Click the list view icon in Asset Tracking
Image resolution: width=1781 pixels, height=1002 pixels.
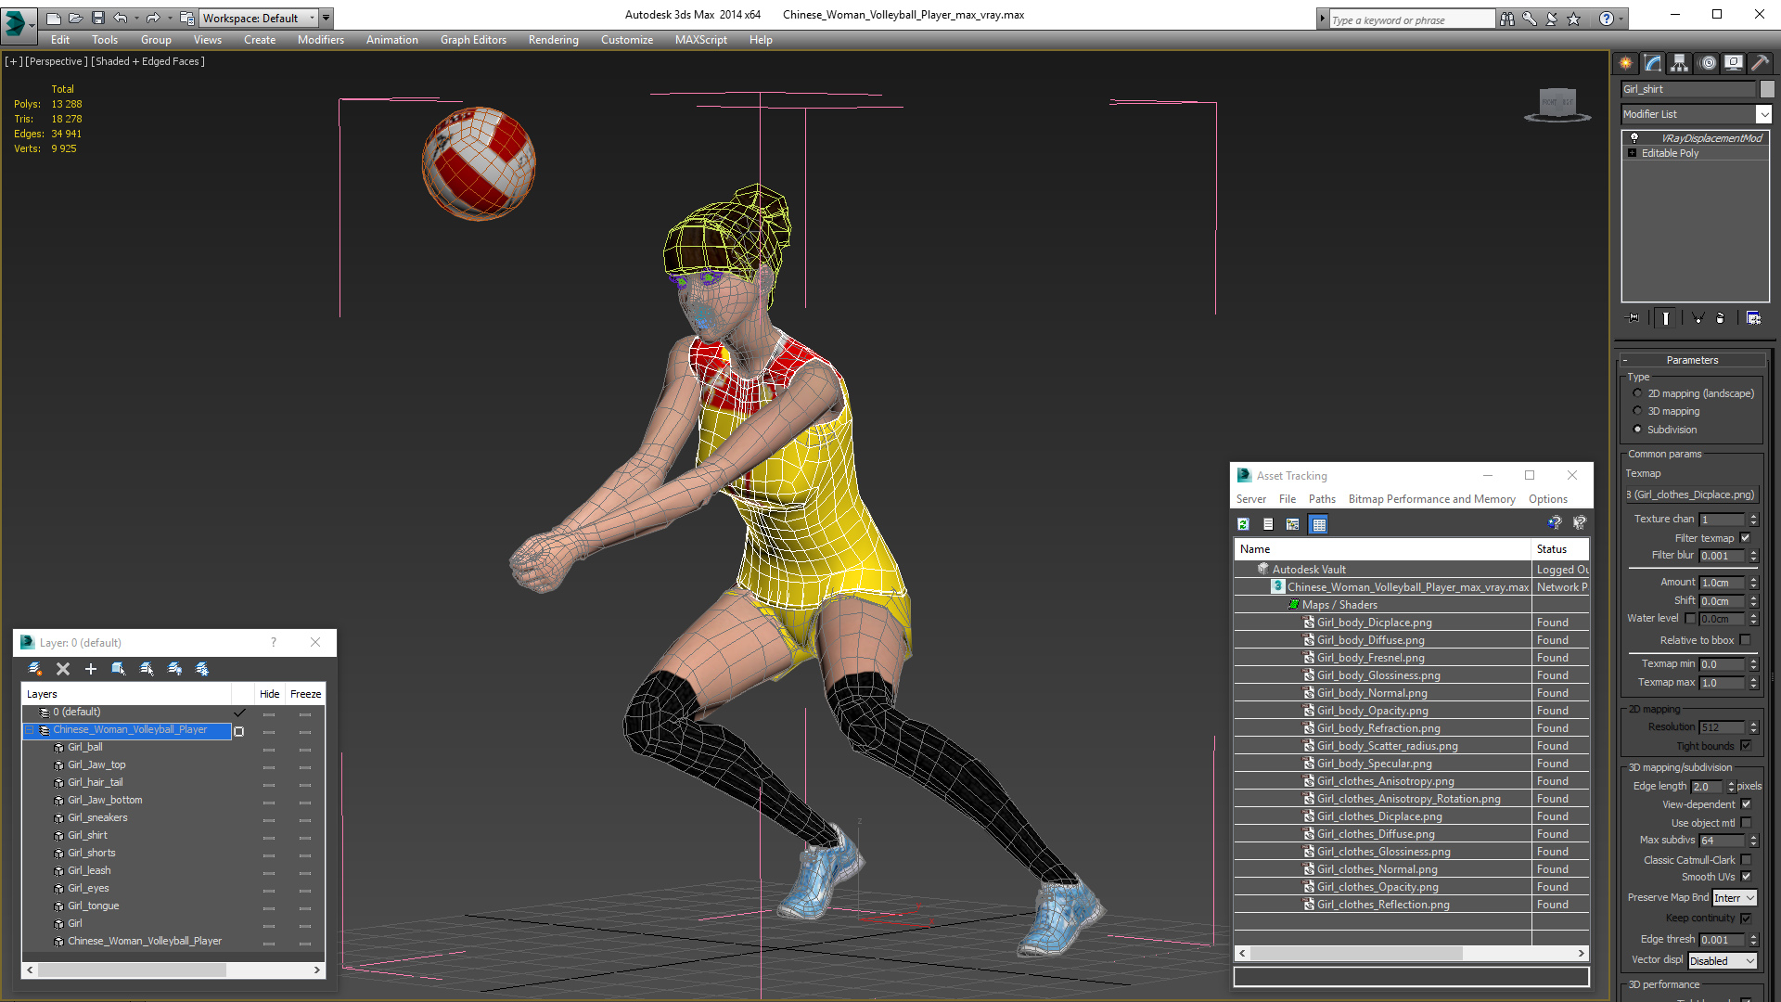(x=1268, y=524)
